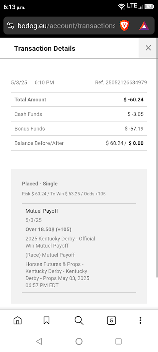Open Brave Shields lion icon
The height and width of the screenshot is (352, 158).
tap(124, 26)
